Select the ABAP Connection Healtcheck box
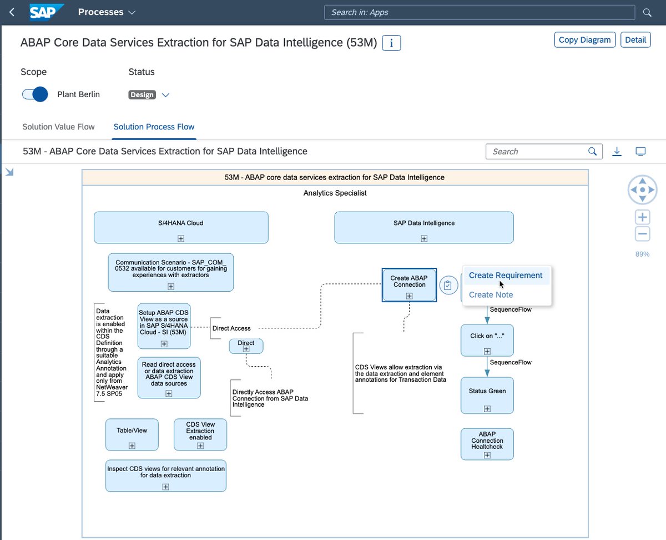Image resolution: width=666 pixels, height=540 pixels. coord(487,444)
